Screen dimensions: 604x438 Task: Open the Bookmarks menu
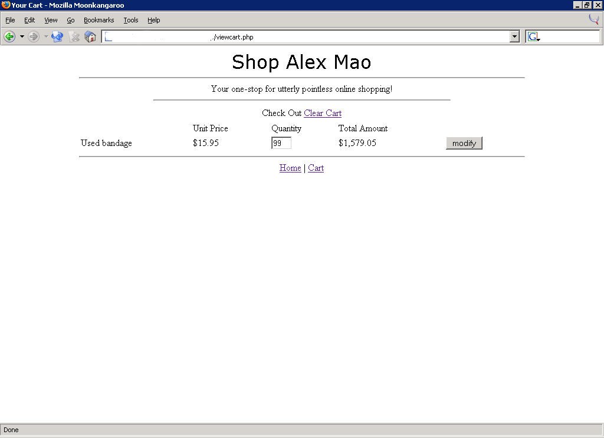pyautogui.click(x=99, y=20)
